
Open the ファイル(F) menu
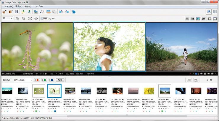7,6
